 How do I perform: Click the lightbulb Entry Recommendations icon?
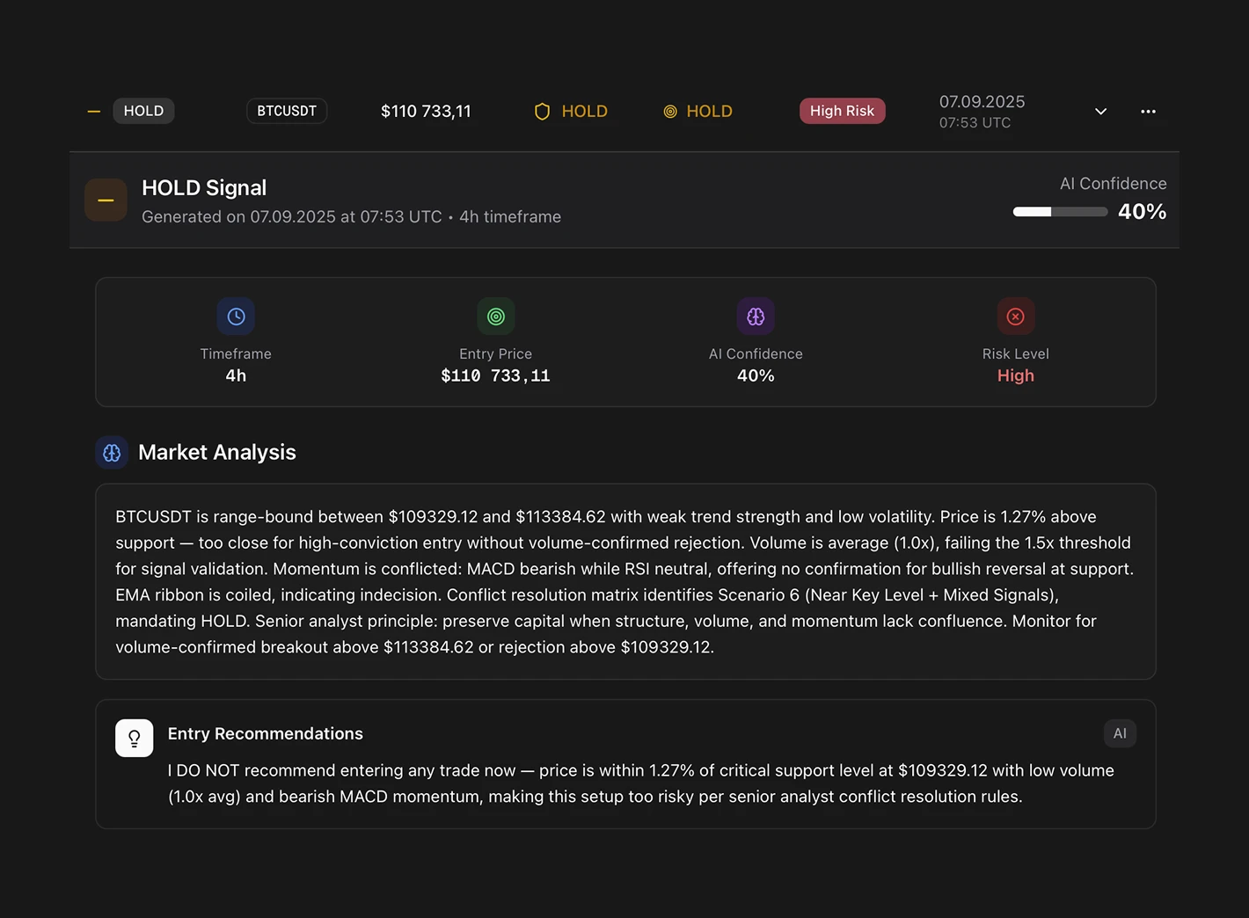coord(135,738)
